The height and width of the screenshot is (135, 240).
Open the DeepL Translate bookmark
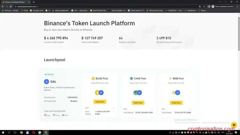pyautogui.click(x=117, y=11)
